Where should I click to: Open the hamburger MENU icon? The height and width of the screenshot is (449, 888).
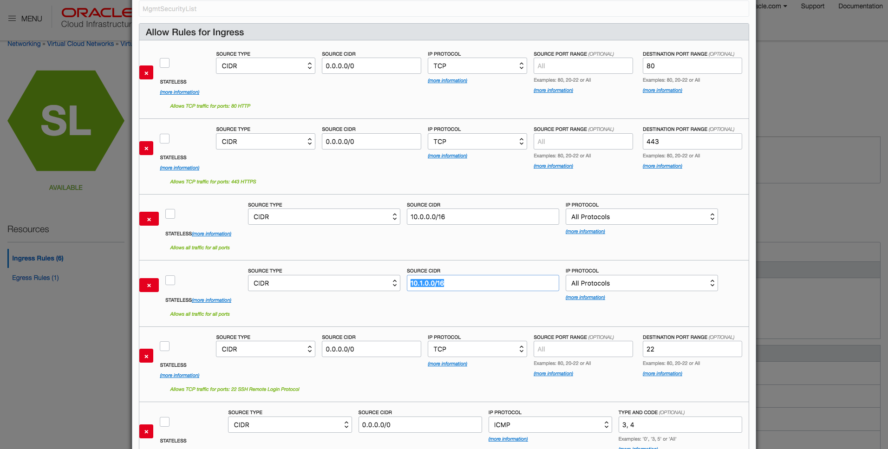[x=12, y=19]
